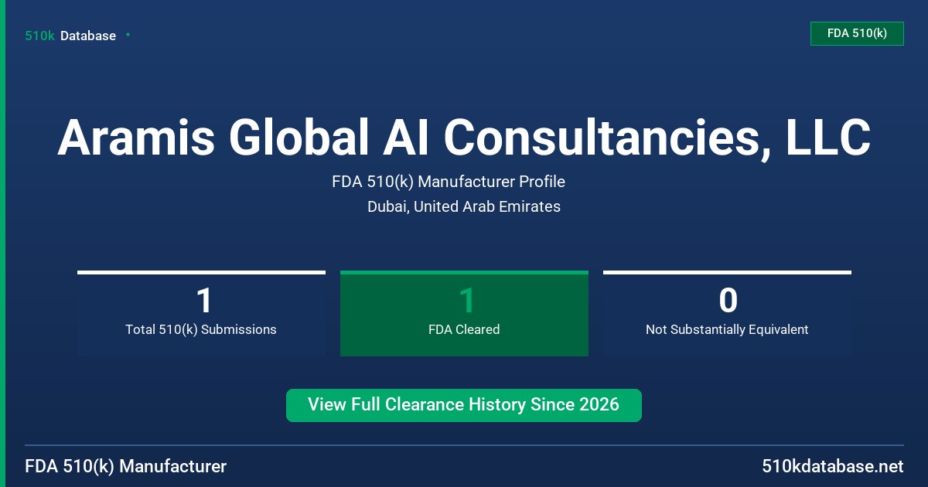Click the Dubai, United Arab Emirates location text
Image resolution: width=928 pixels, height=487 pixels.
tap(464, 206)
